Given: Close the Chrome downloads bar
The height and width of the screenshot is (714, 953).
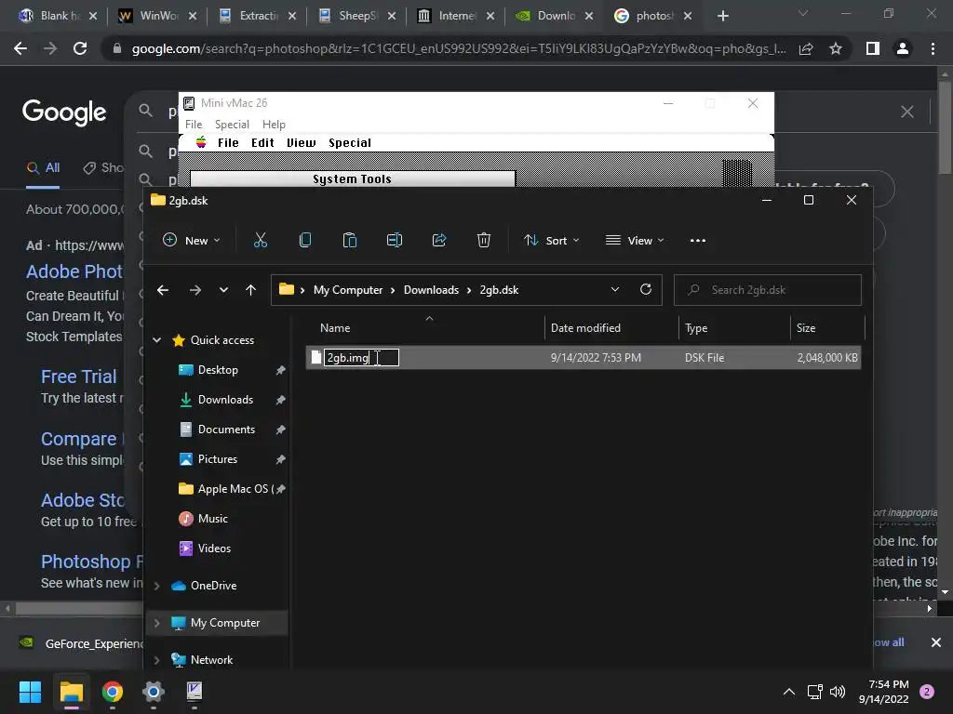Looking at the screenshot, I should point(936,642).
